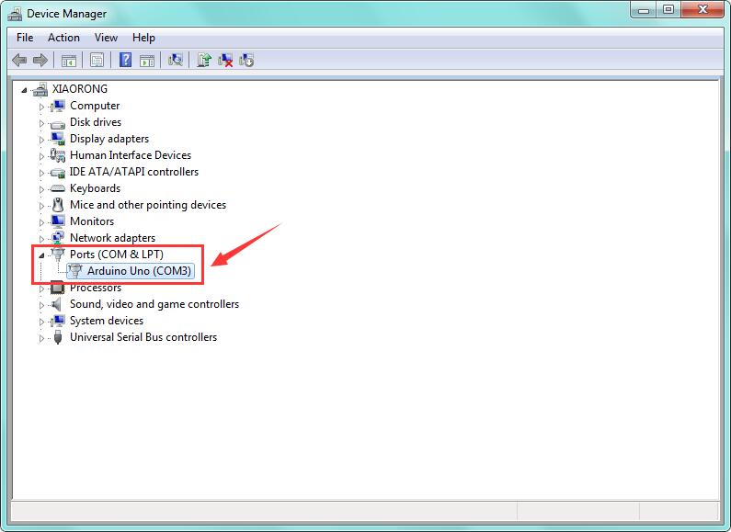Expand the Computer tree node
The image size is (731, 532).
click(41, 107)
